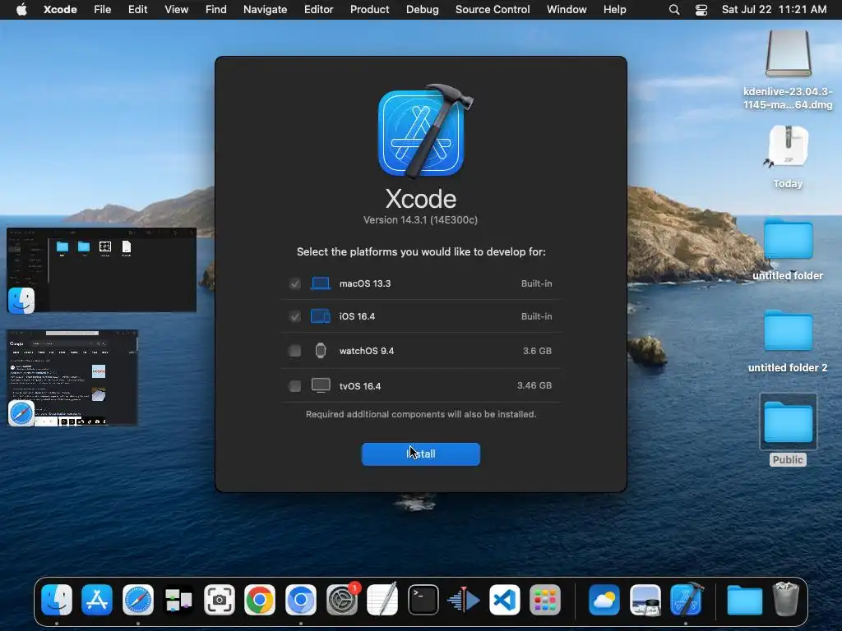
Task: Open Weather app from the Dock
Action: click(x=604, y=599)
